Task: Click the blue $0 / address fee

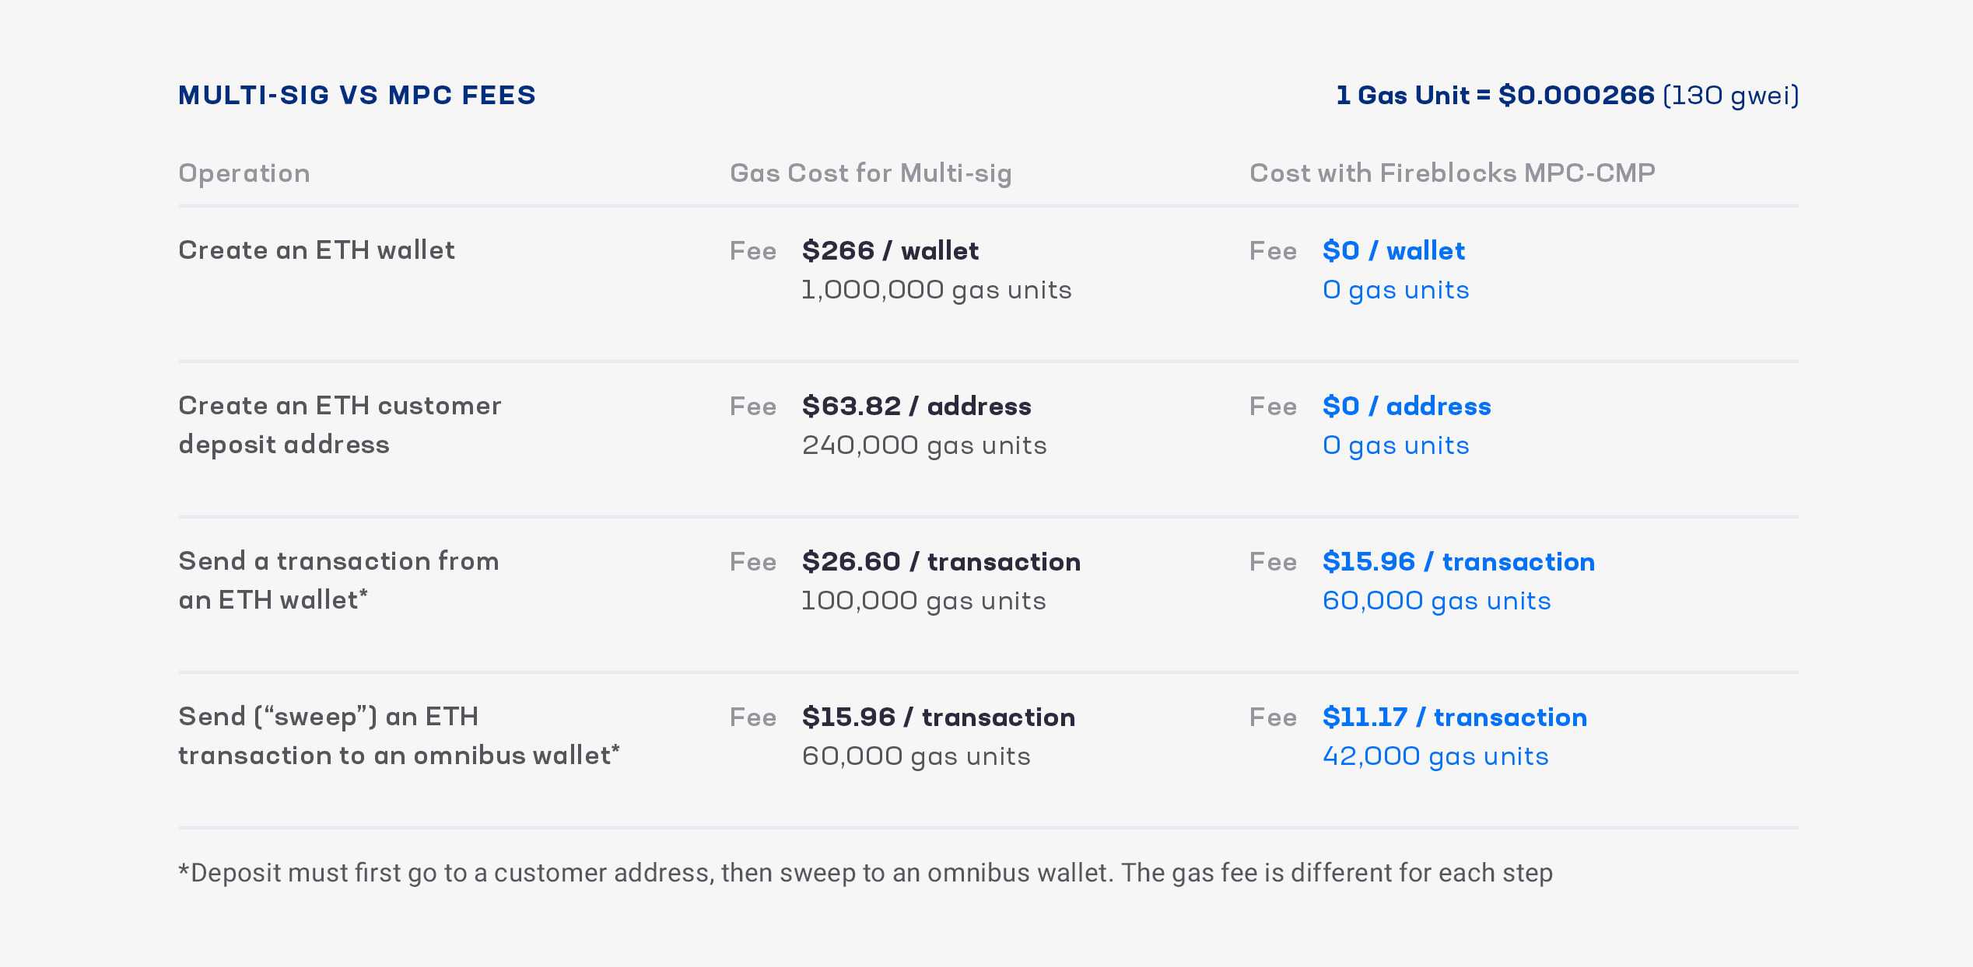Action: [1407, 406]
